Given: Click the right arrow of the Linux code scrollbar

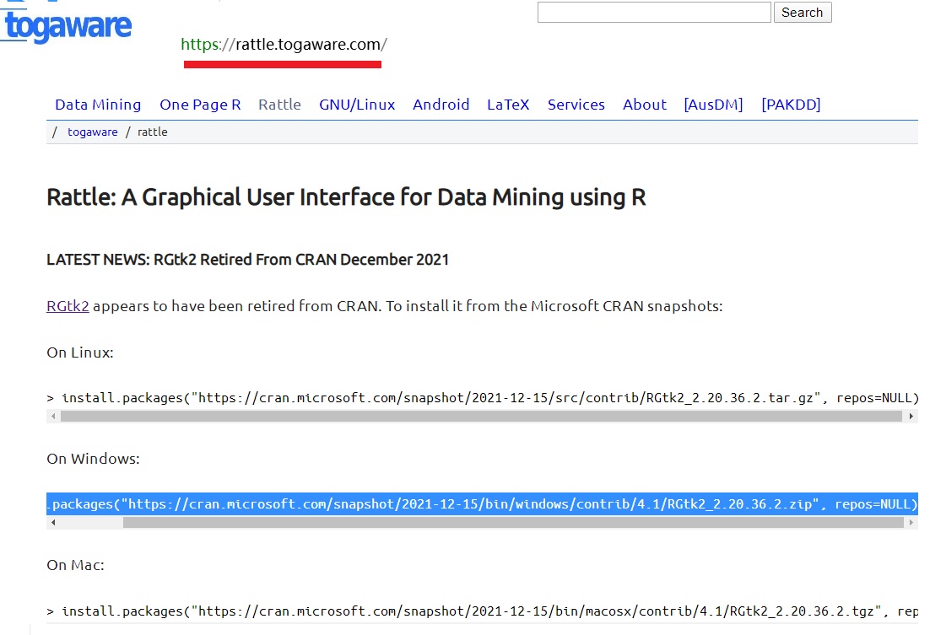Looking at the screenshot, I should pos(912,416).
